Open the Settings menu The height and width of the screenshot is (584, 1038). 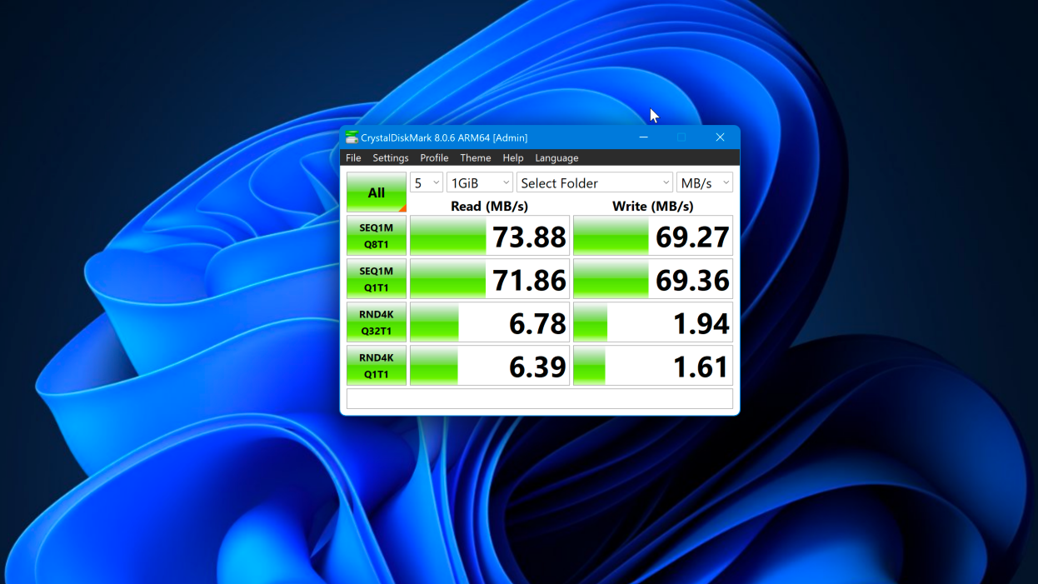(x=391, y=157)
